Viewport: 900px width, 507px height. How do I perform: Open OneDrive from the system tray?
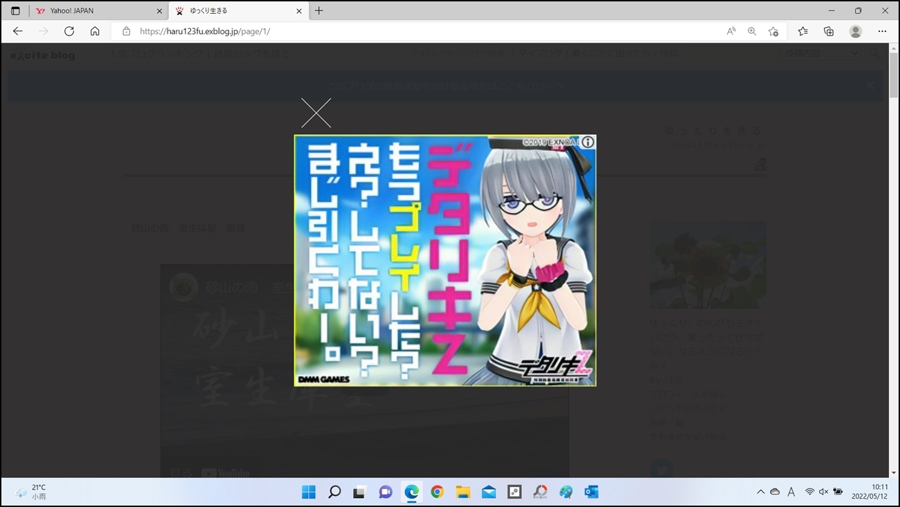point(775,491)
